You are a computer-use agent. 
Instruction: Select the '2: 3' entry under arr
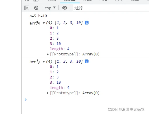click(54, 38)
